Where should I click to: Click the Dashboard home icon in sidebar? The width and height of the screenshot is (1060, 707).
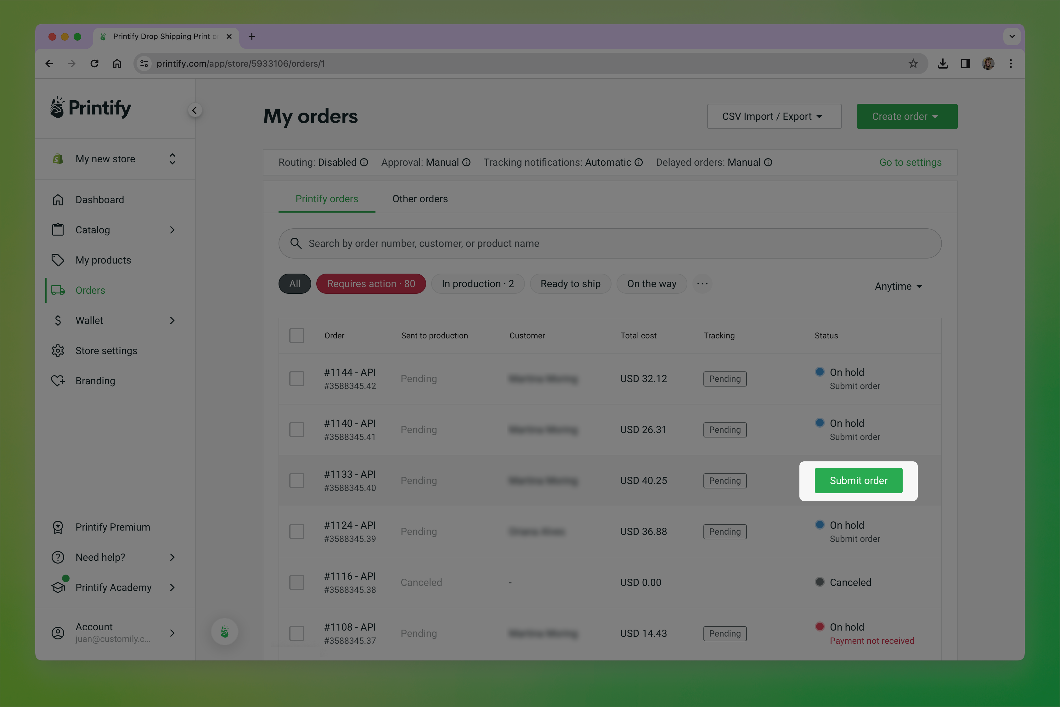click(x=58, y=200)
